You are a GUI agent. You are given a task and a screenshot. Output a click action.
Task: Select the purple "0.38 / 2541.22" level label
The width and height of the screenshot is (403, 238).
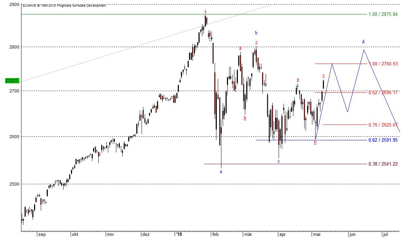click(x=383, y=164)
